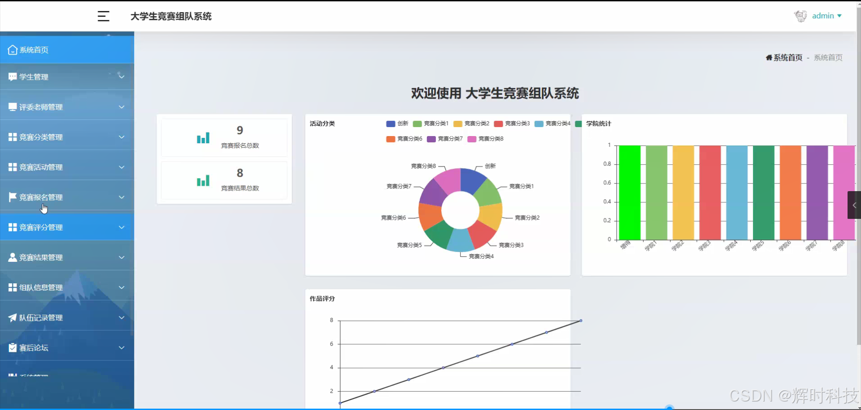Viewport: 861px width, 410px height.
Task: Select the 竞赛分类管理 menu item
Action: [x=67, y=137]
